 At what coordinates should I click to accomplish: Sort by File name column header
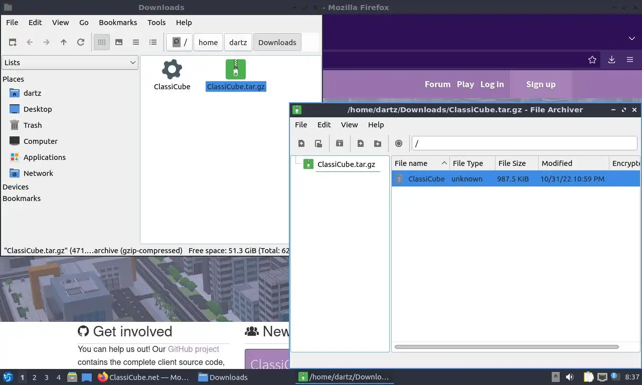(x=420, y=163)
